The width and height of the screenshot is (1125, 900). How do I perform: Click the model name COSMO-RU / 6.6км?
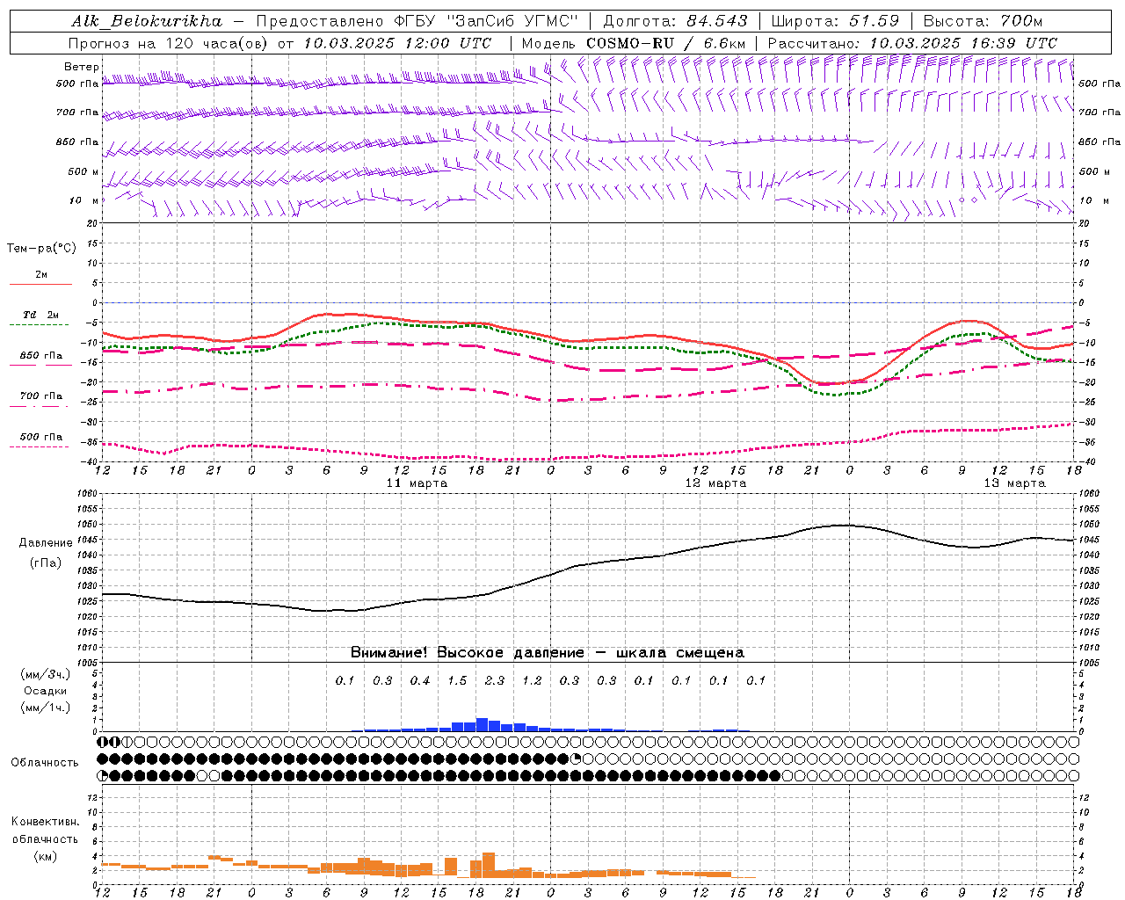(x=665, y=43)
